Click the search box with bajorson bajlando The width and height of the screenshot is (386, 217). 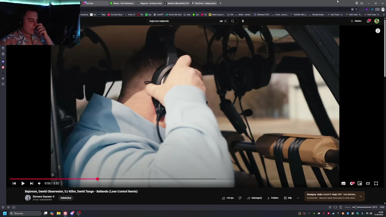pos(183,21)
